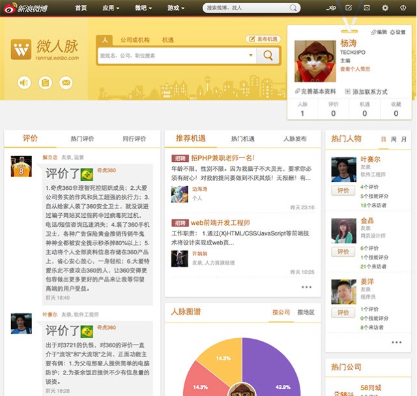Click the 360 logo in 叶赛尔's review
Viewport: 417px width, 396px height.
(87, 332)
